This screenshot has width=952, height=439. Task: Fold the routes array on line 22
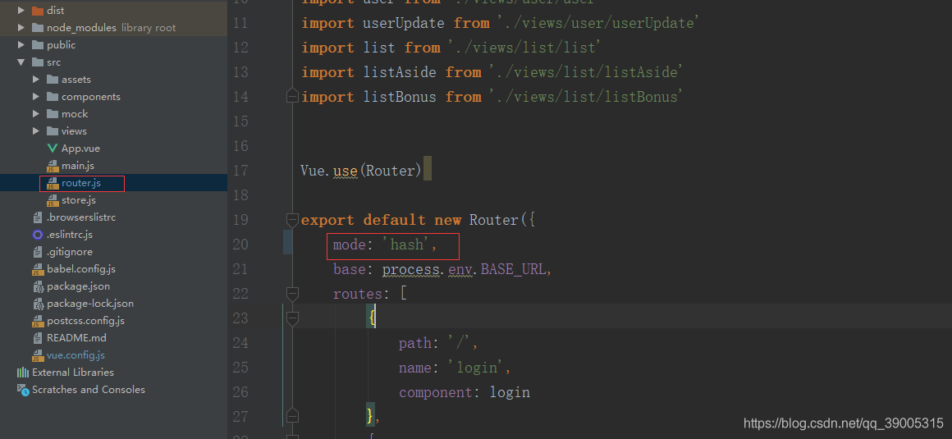pos(292,294)
